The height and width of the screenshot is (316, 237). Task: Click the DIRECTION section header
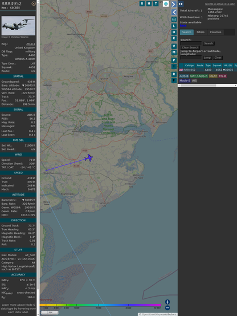18,221
